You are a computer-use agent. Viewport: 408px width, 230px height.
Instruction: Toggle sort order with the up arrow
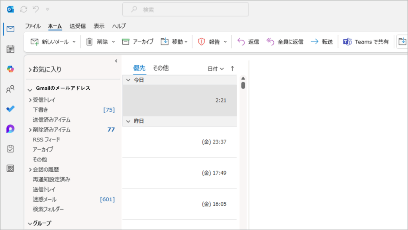[232, 69]
